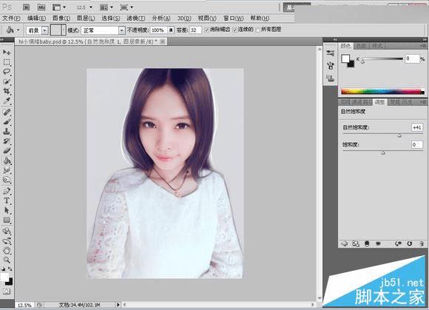
Task: Return to adjustment list arrow button
Action: (x=345, y=243)
